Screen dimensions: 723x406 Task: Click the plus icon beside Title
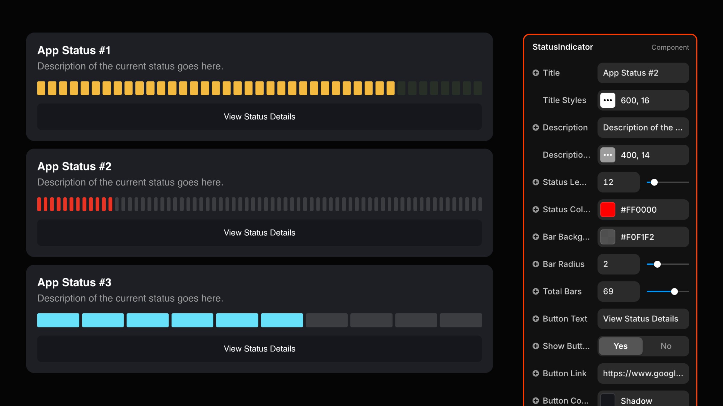click(x=536, y=73)
